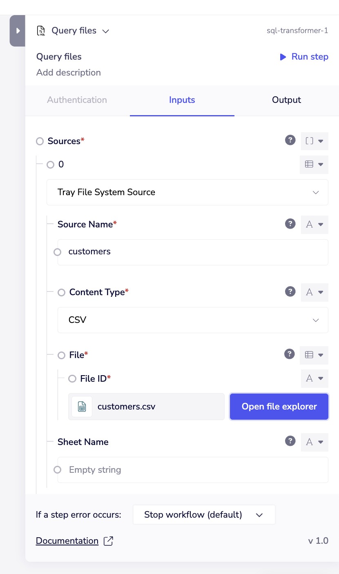Click the empty Sheet Name input field
This screenshot has width=339, height=574.
click(x=193, y=469)
